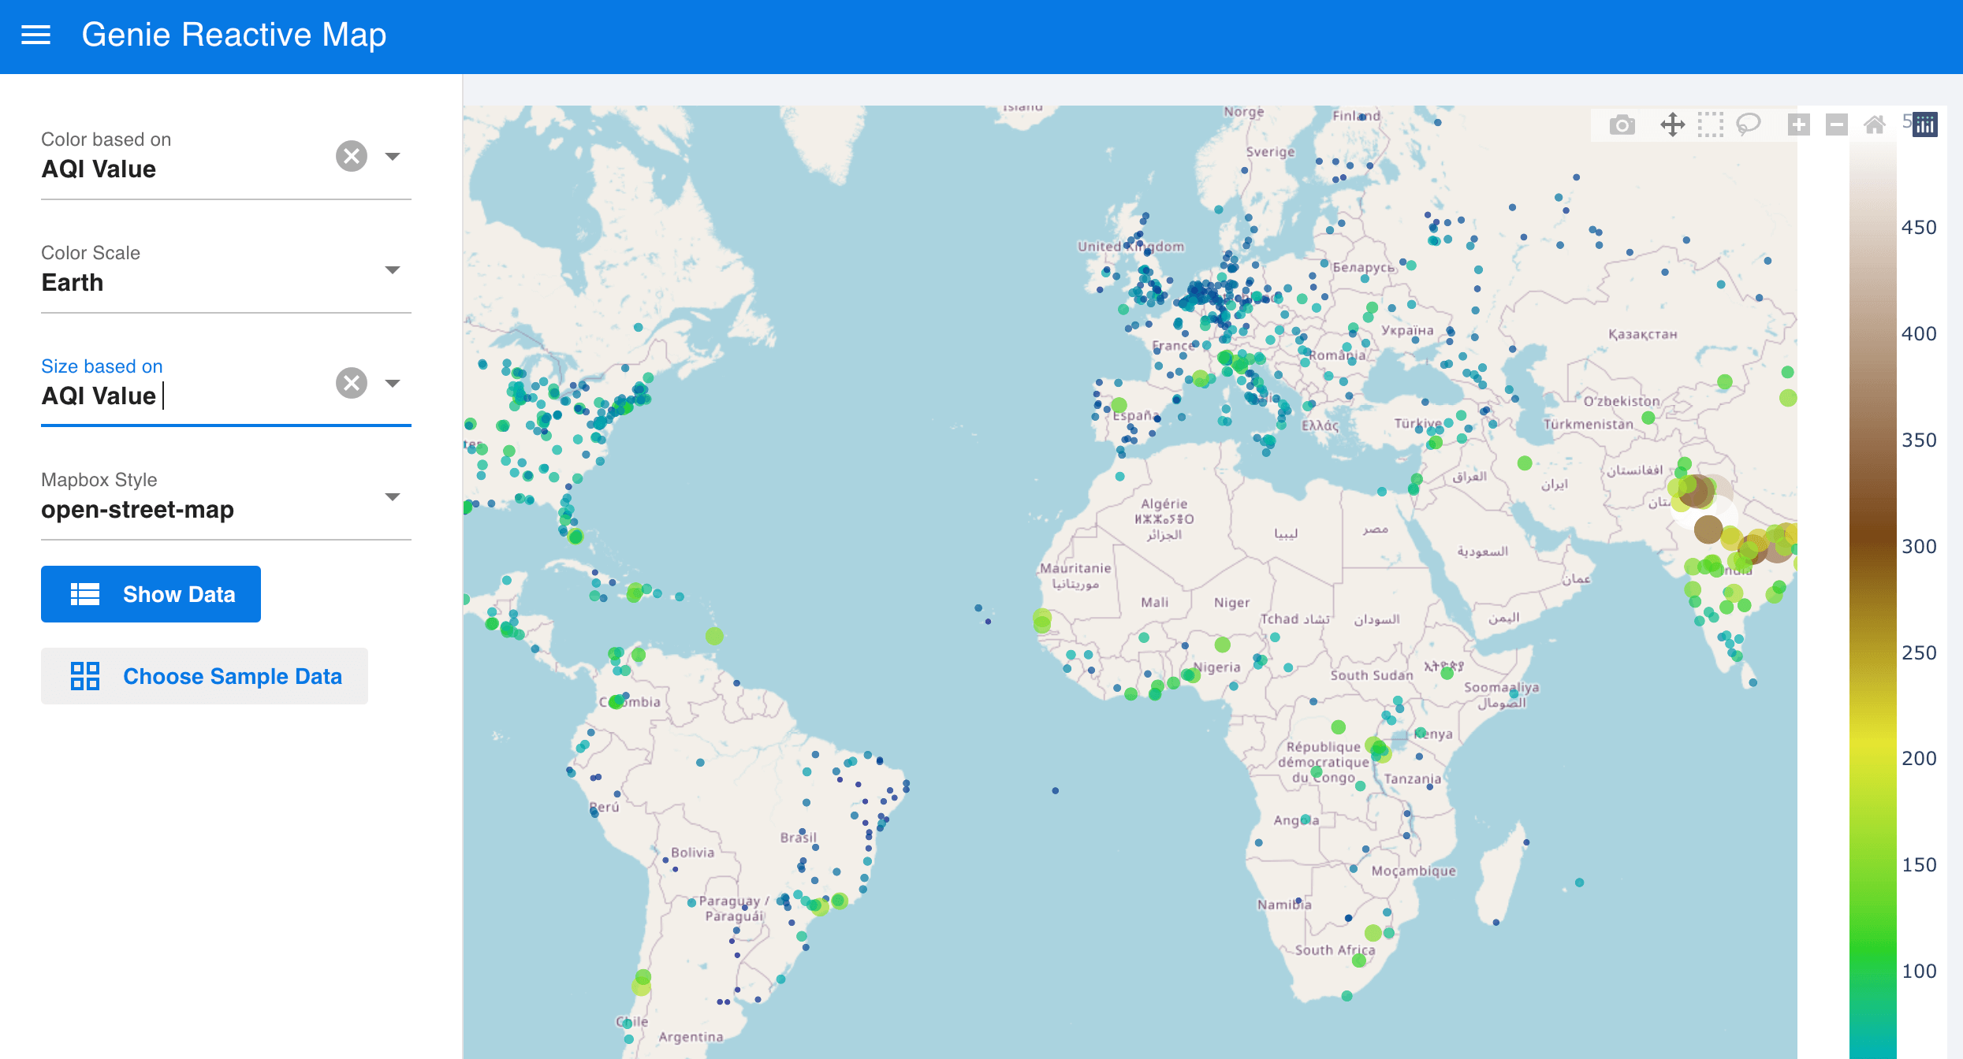Reset map view with home icon
The height and width of the screenshot is (1059, 1963).
[x=1874, y=124]
